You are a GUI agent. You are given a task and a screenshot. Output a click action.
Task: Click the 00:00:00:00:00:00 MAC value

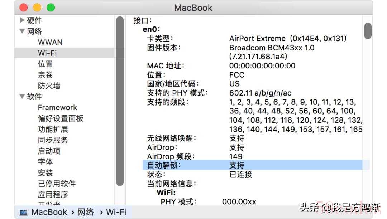point(262,65)
